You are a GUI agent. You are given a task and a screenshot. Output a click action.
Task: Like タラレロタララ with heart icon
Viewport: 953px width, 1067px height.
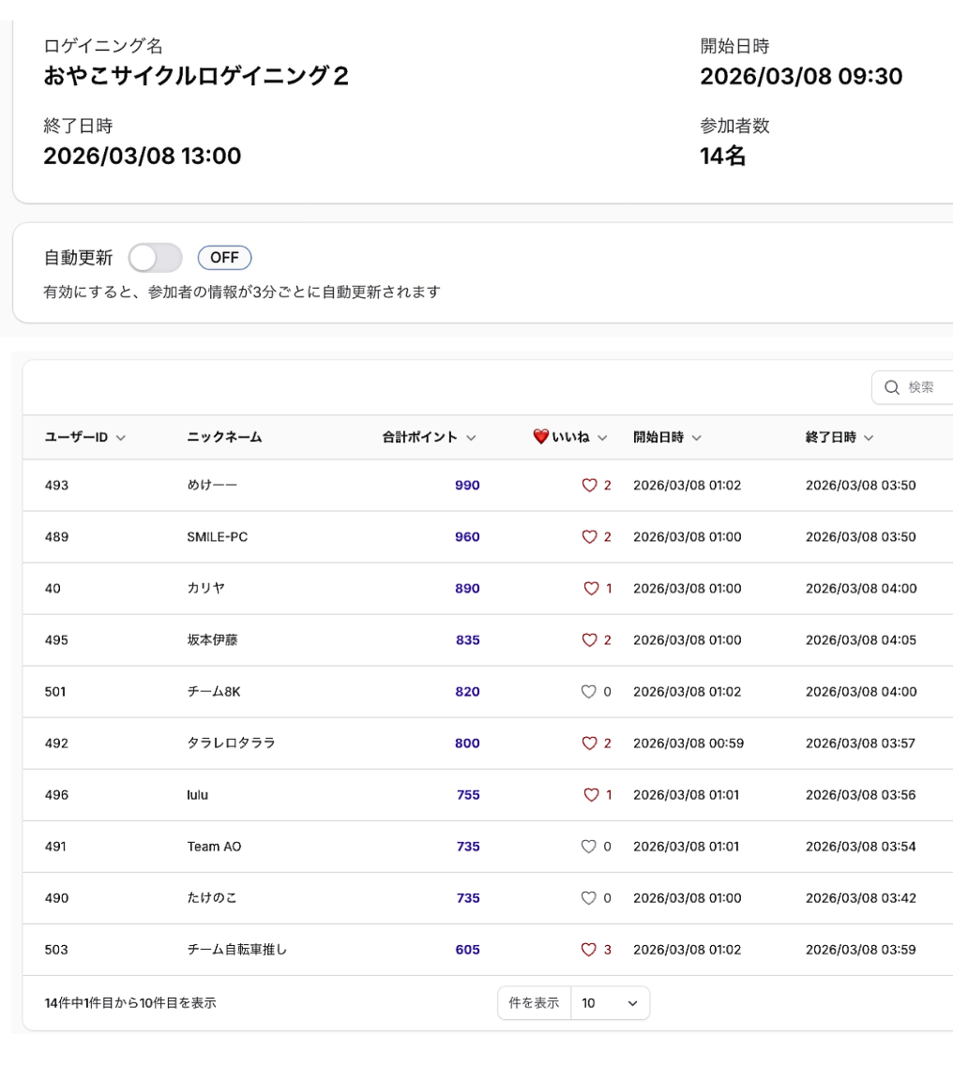(589, 744)
